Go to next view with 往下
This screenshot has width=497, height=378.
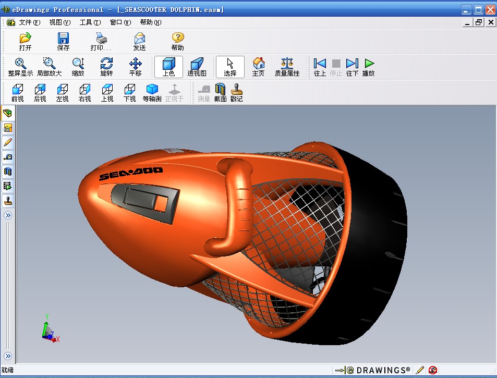[352, 67]
